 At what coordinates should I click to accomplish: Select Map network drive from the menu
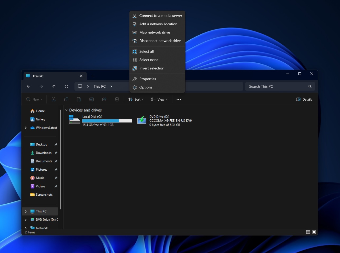click(x=154, y=32)
